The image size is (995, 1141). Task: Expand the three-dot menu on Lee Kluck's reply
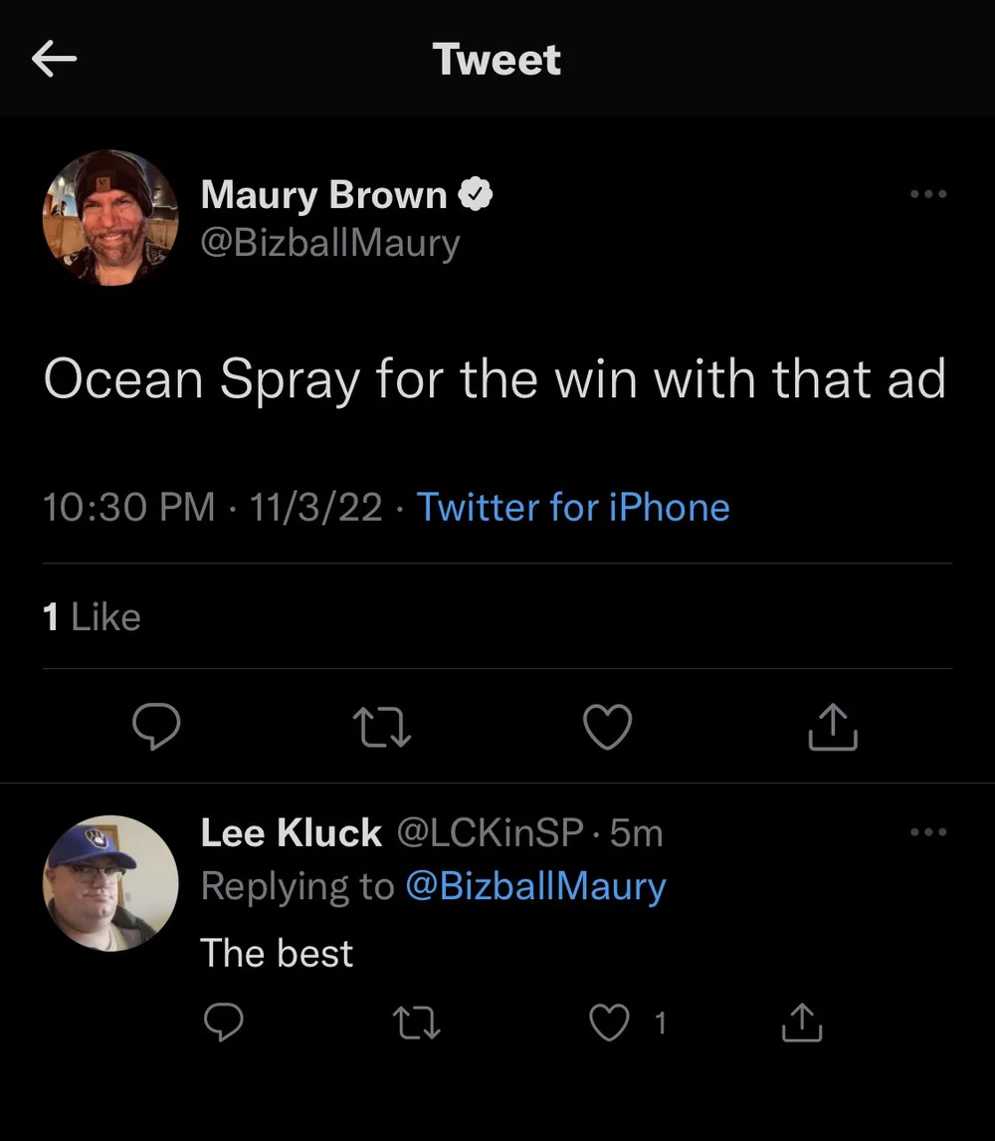(x=928, y=832)
